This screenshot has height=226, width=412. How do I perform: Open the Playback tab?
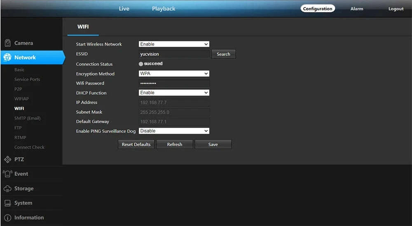point(164,9)
